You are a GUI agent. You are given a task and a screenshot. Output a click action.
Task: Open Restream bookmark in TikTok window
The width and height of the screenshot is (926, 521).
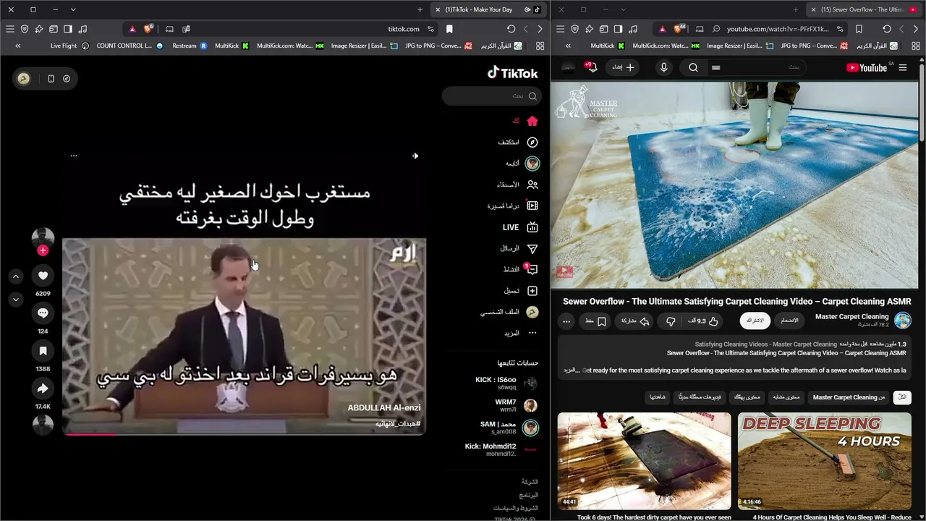tap(190, 46)
